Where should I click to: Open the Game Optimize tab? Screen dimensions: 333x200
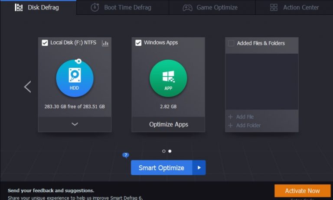point(212,7)
